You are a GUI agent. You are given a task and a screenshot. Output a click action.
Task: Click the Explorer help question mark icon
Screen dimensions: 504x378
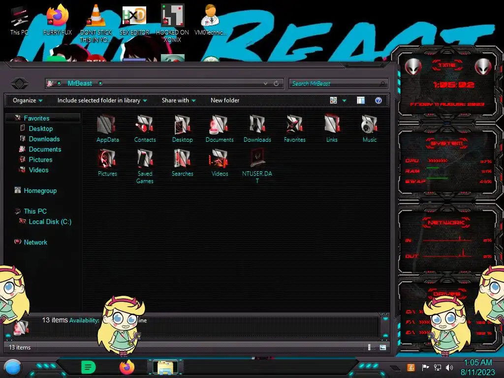click(378, 100)
